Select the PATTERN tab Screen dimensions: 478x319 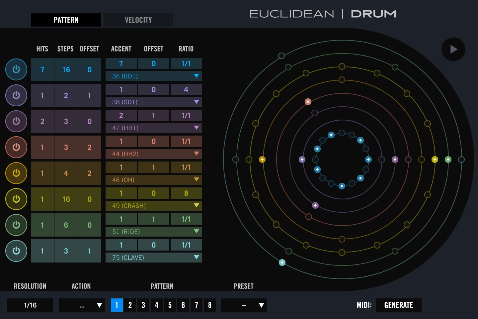coord(66,20)
